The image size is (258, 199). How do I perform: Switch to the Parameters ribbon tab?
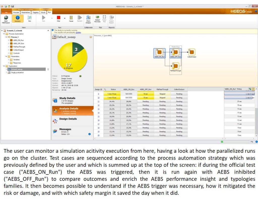25,12
